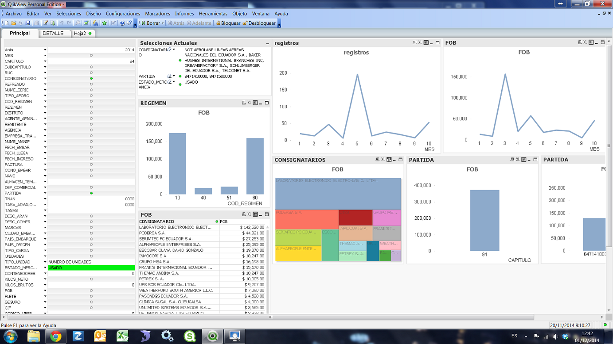Click the red PODERSA S.A. treemap block
The height and width of the screenshot is (344, 613).
[307, 219]
